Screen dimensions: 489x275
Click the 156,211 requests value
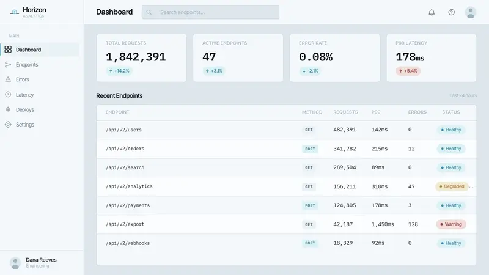coord(345,186)
